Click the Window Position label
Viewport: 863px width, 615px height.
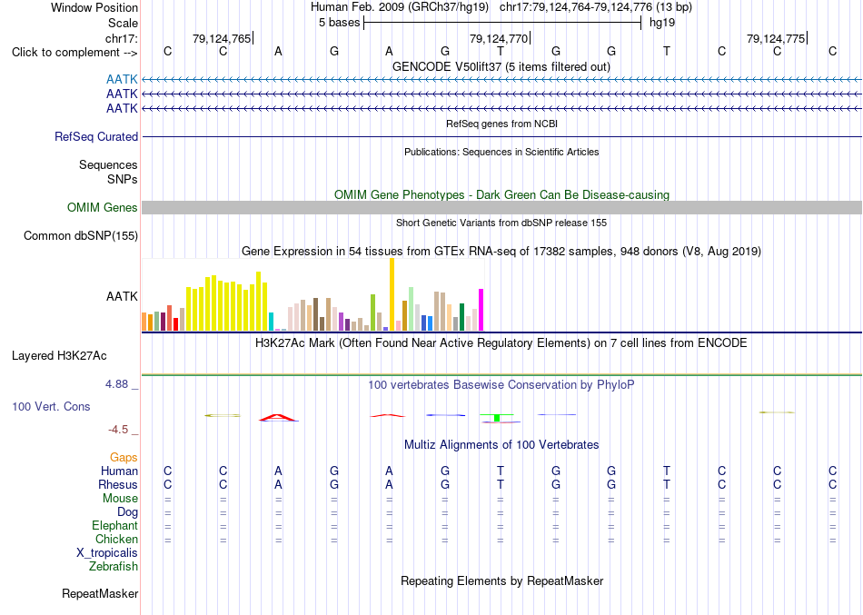tap(94, 7)
